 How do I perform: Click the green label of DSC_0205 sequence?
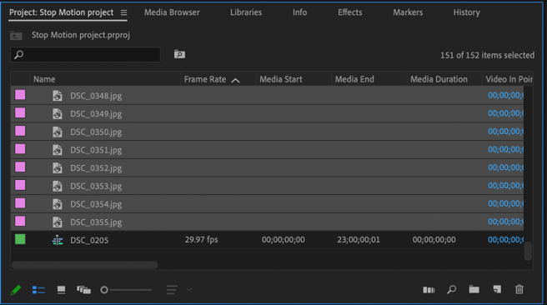(x=20, y=239)
